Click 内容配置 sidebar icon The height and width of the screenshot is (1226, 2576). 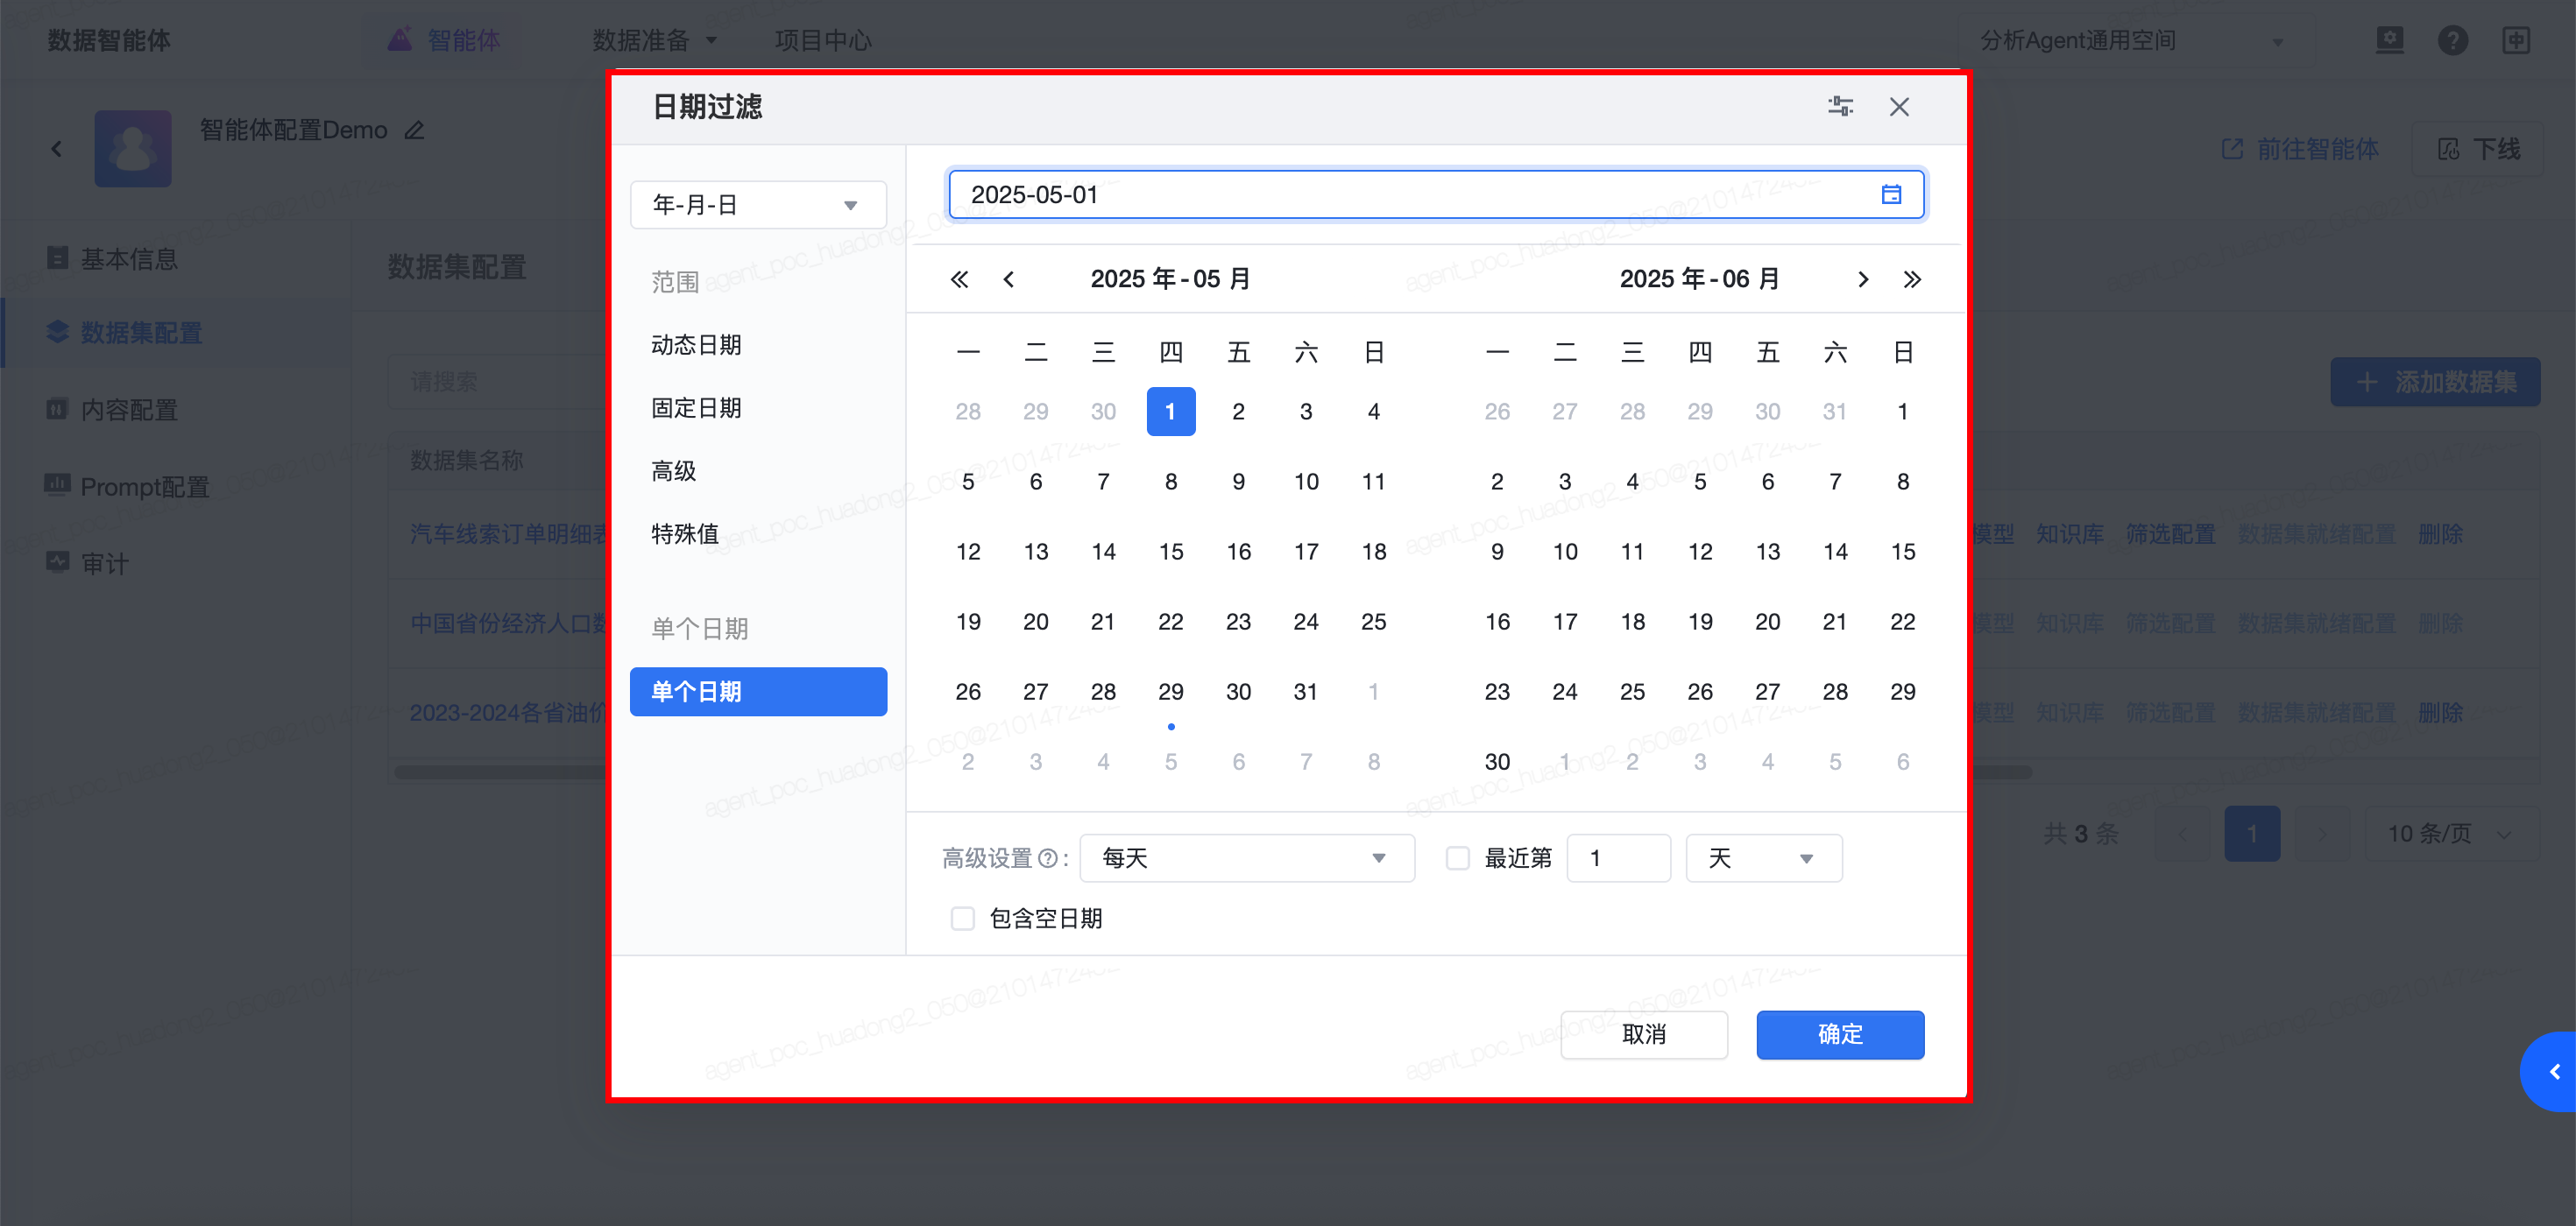pyautogui.click(x=58, y=410)
